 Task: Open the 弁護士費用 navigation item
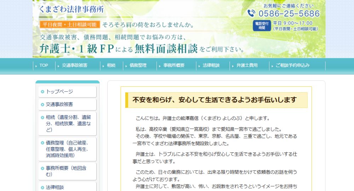(247, 65)
